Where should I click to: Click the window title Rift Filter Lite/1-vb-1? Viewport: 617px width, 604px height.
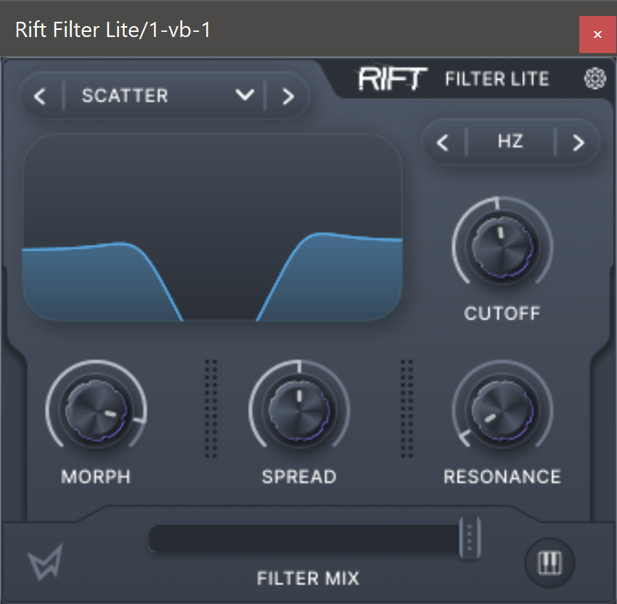(x=113, y=30)
